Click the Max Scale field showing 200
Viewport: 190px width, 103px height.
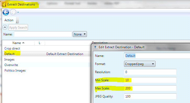pyautogui.click(x=150, y=88)
